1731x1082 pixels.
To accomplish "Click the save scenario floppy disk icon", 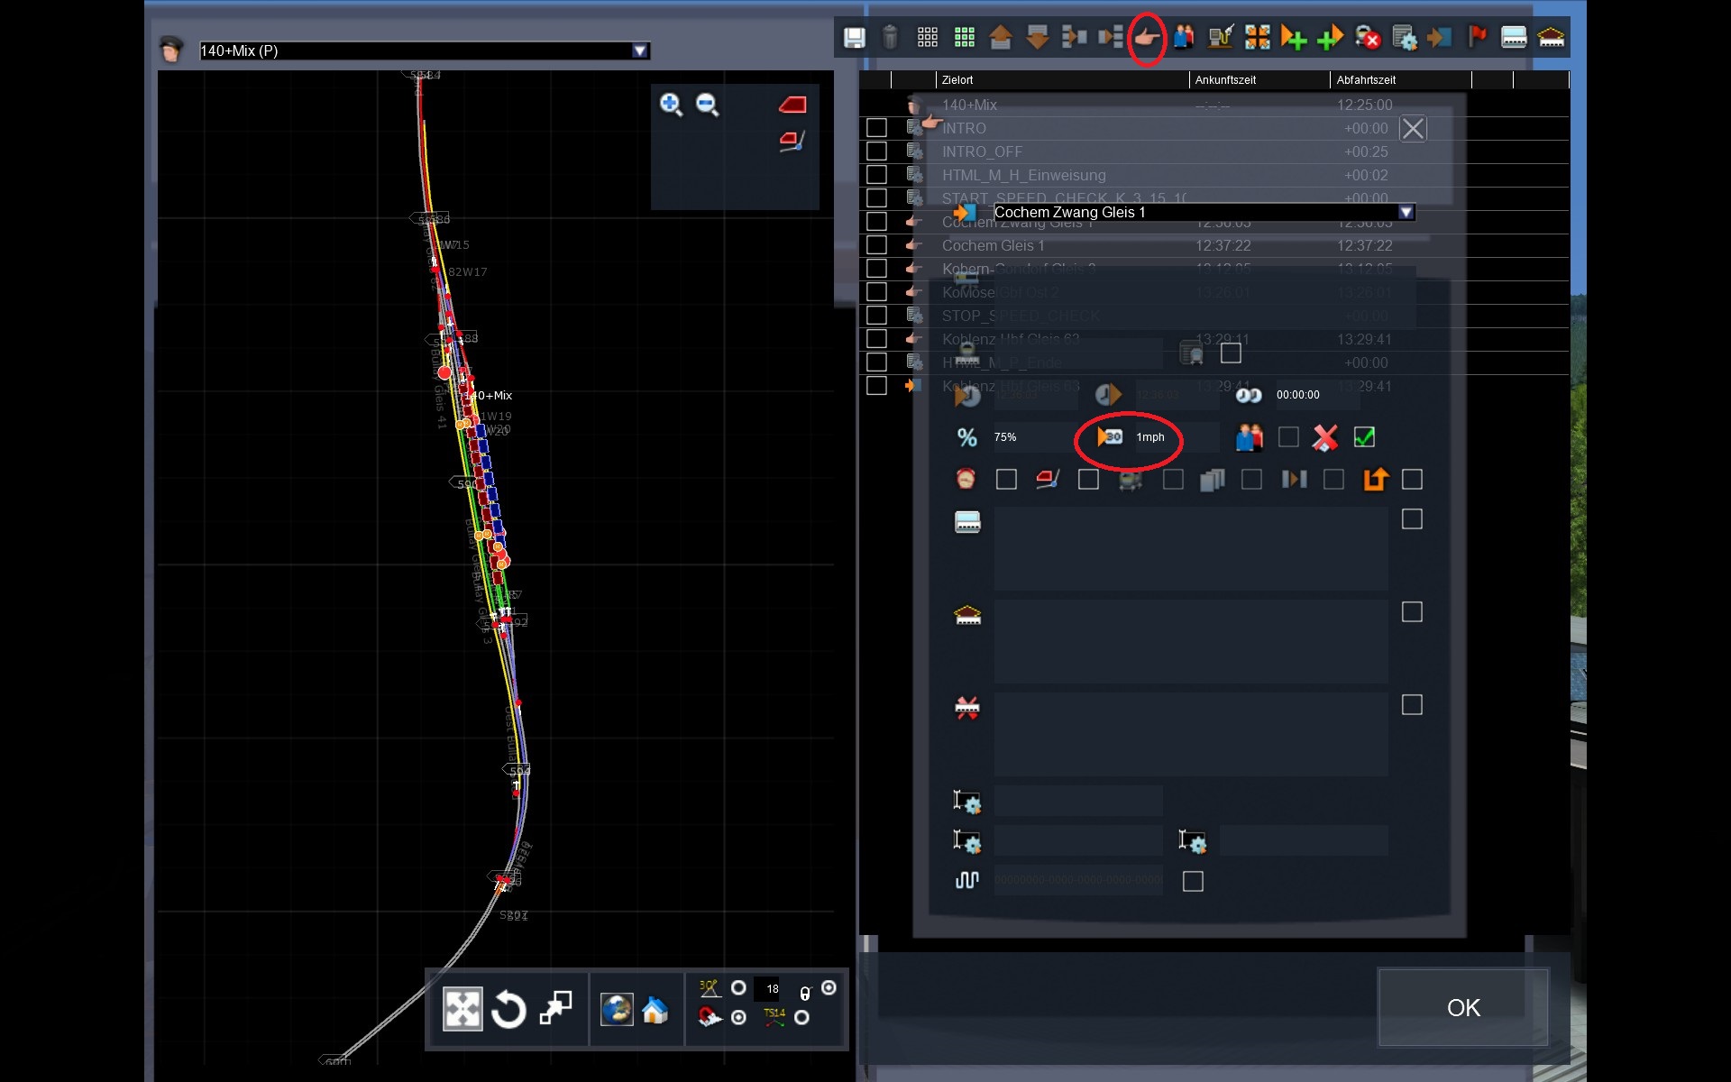I will 854,37.
